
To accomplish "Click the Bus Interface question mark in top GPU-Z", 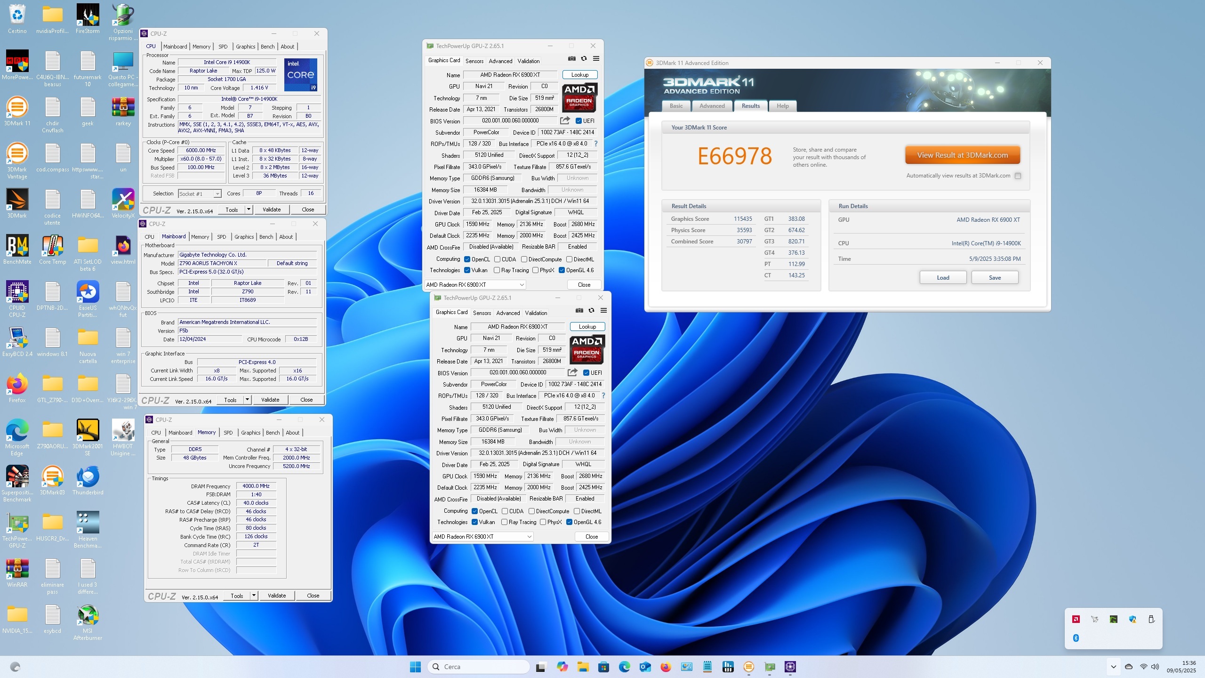I will (596, 144).
